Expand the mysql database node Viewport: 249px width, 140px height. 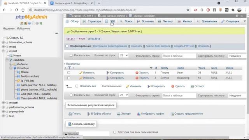pos(3,47)
